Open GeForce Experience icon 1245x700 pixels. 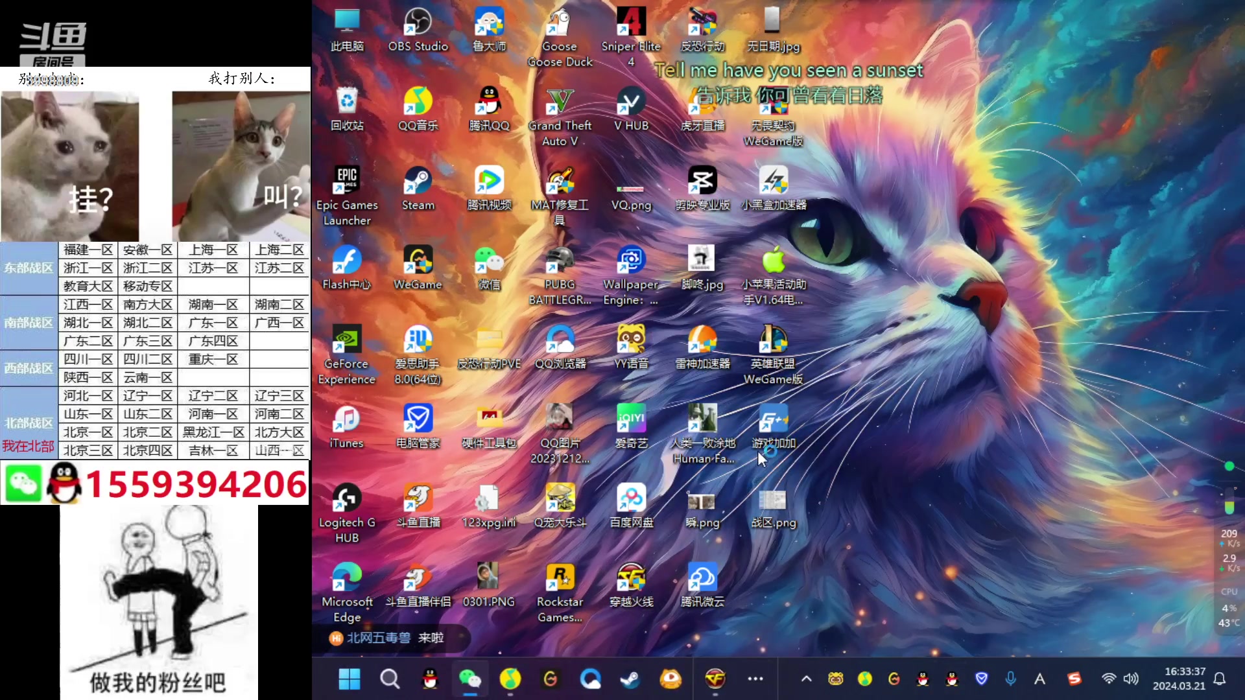pos(347,355)
